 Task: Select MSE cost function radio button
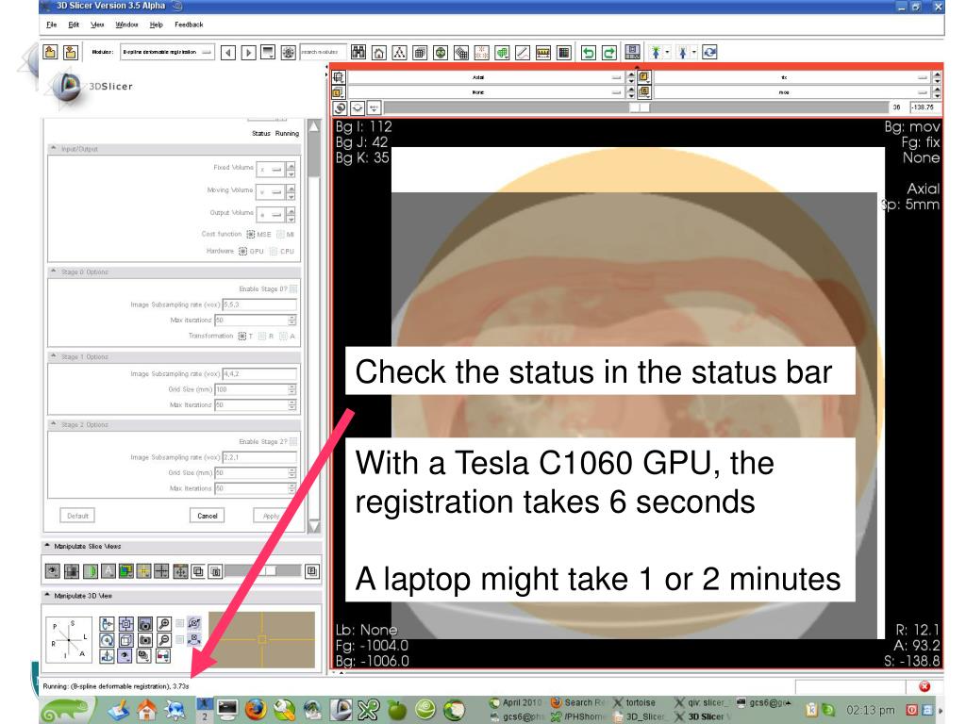251,235
